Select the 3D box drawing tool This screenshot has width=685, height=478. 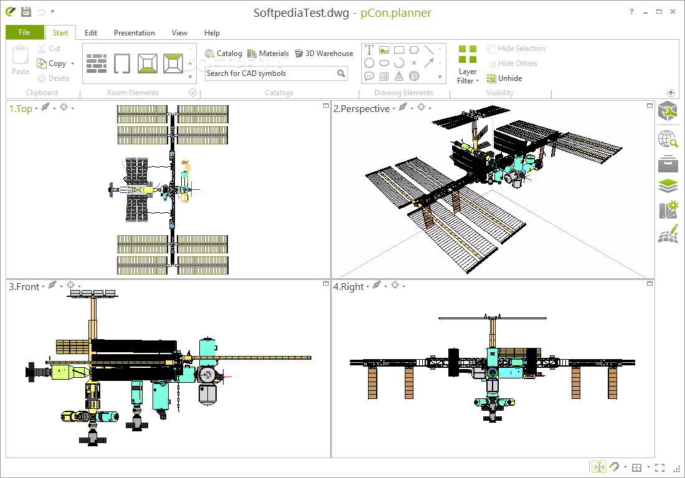384,77
